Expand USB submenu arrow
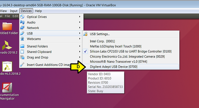 tap(80, 33)
